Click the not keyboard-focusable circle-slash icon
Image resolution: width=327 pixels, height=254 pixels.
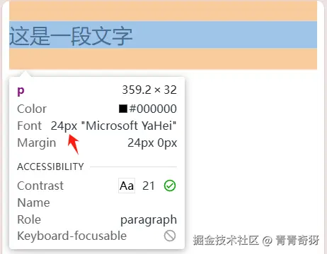170,236
